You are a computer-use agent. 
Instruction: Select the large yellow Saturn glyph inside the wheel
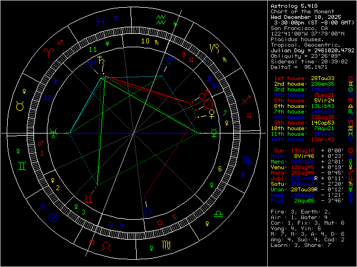[101, 60]
